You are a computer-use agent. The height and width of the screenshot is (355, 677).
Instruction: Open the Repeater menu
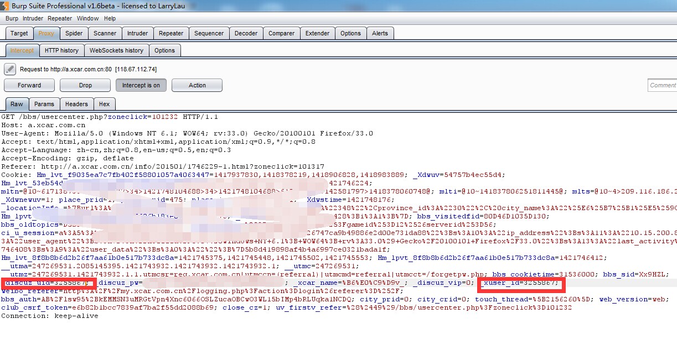pyautogui.click(x=60, y=18)
